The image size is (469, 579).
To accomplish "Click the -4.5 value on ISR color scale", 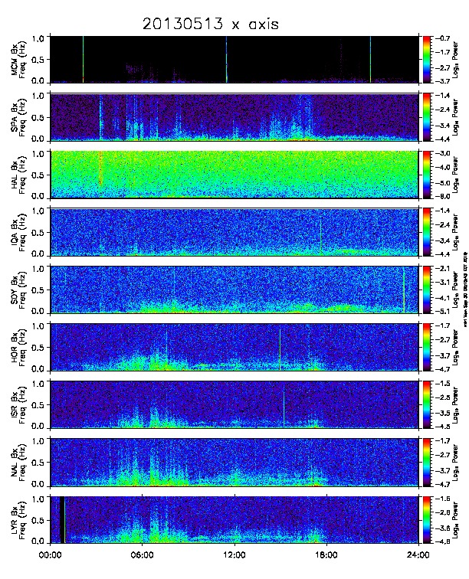I will point(442,427).
